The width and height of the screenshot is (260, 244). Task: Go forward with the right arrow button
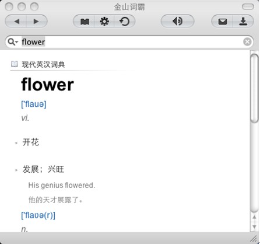(x=37, y=22)
